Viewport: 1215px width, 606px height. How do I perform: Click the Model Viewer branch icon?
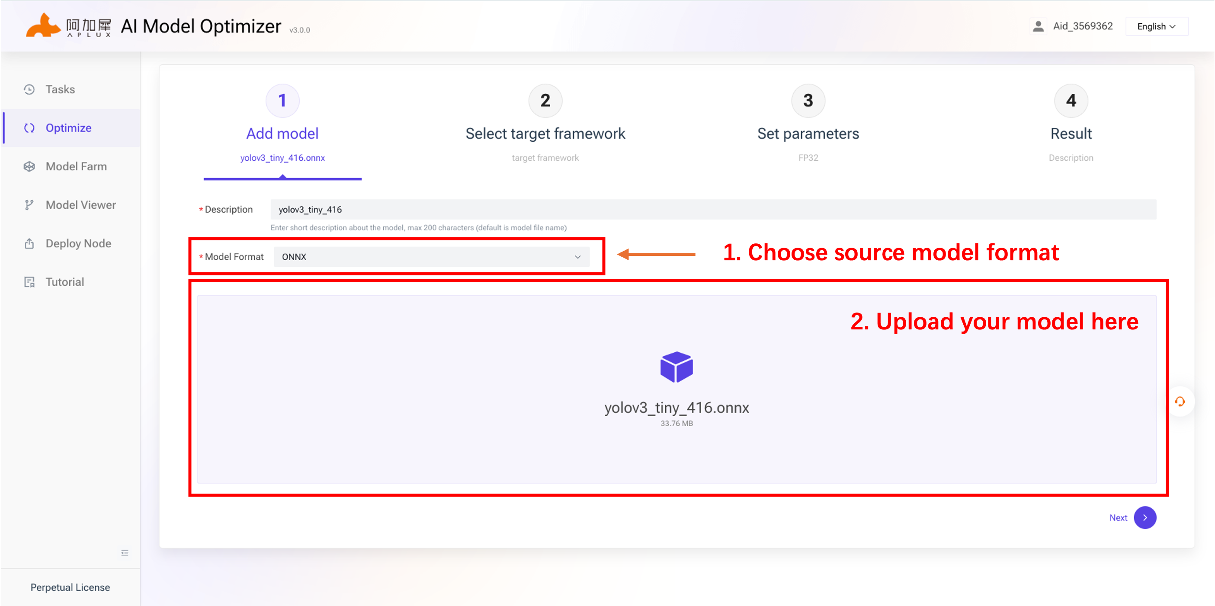pos(29,205)
